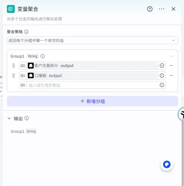Screen dimensions: 184x186
Task: Click the 变量聚合 panel title
Action: coord(28,9)
